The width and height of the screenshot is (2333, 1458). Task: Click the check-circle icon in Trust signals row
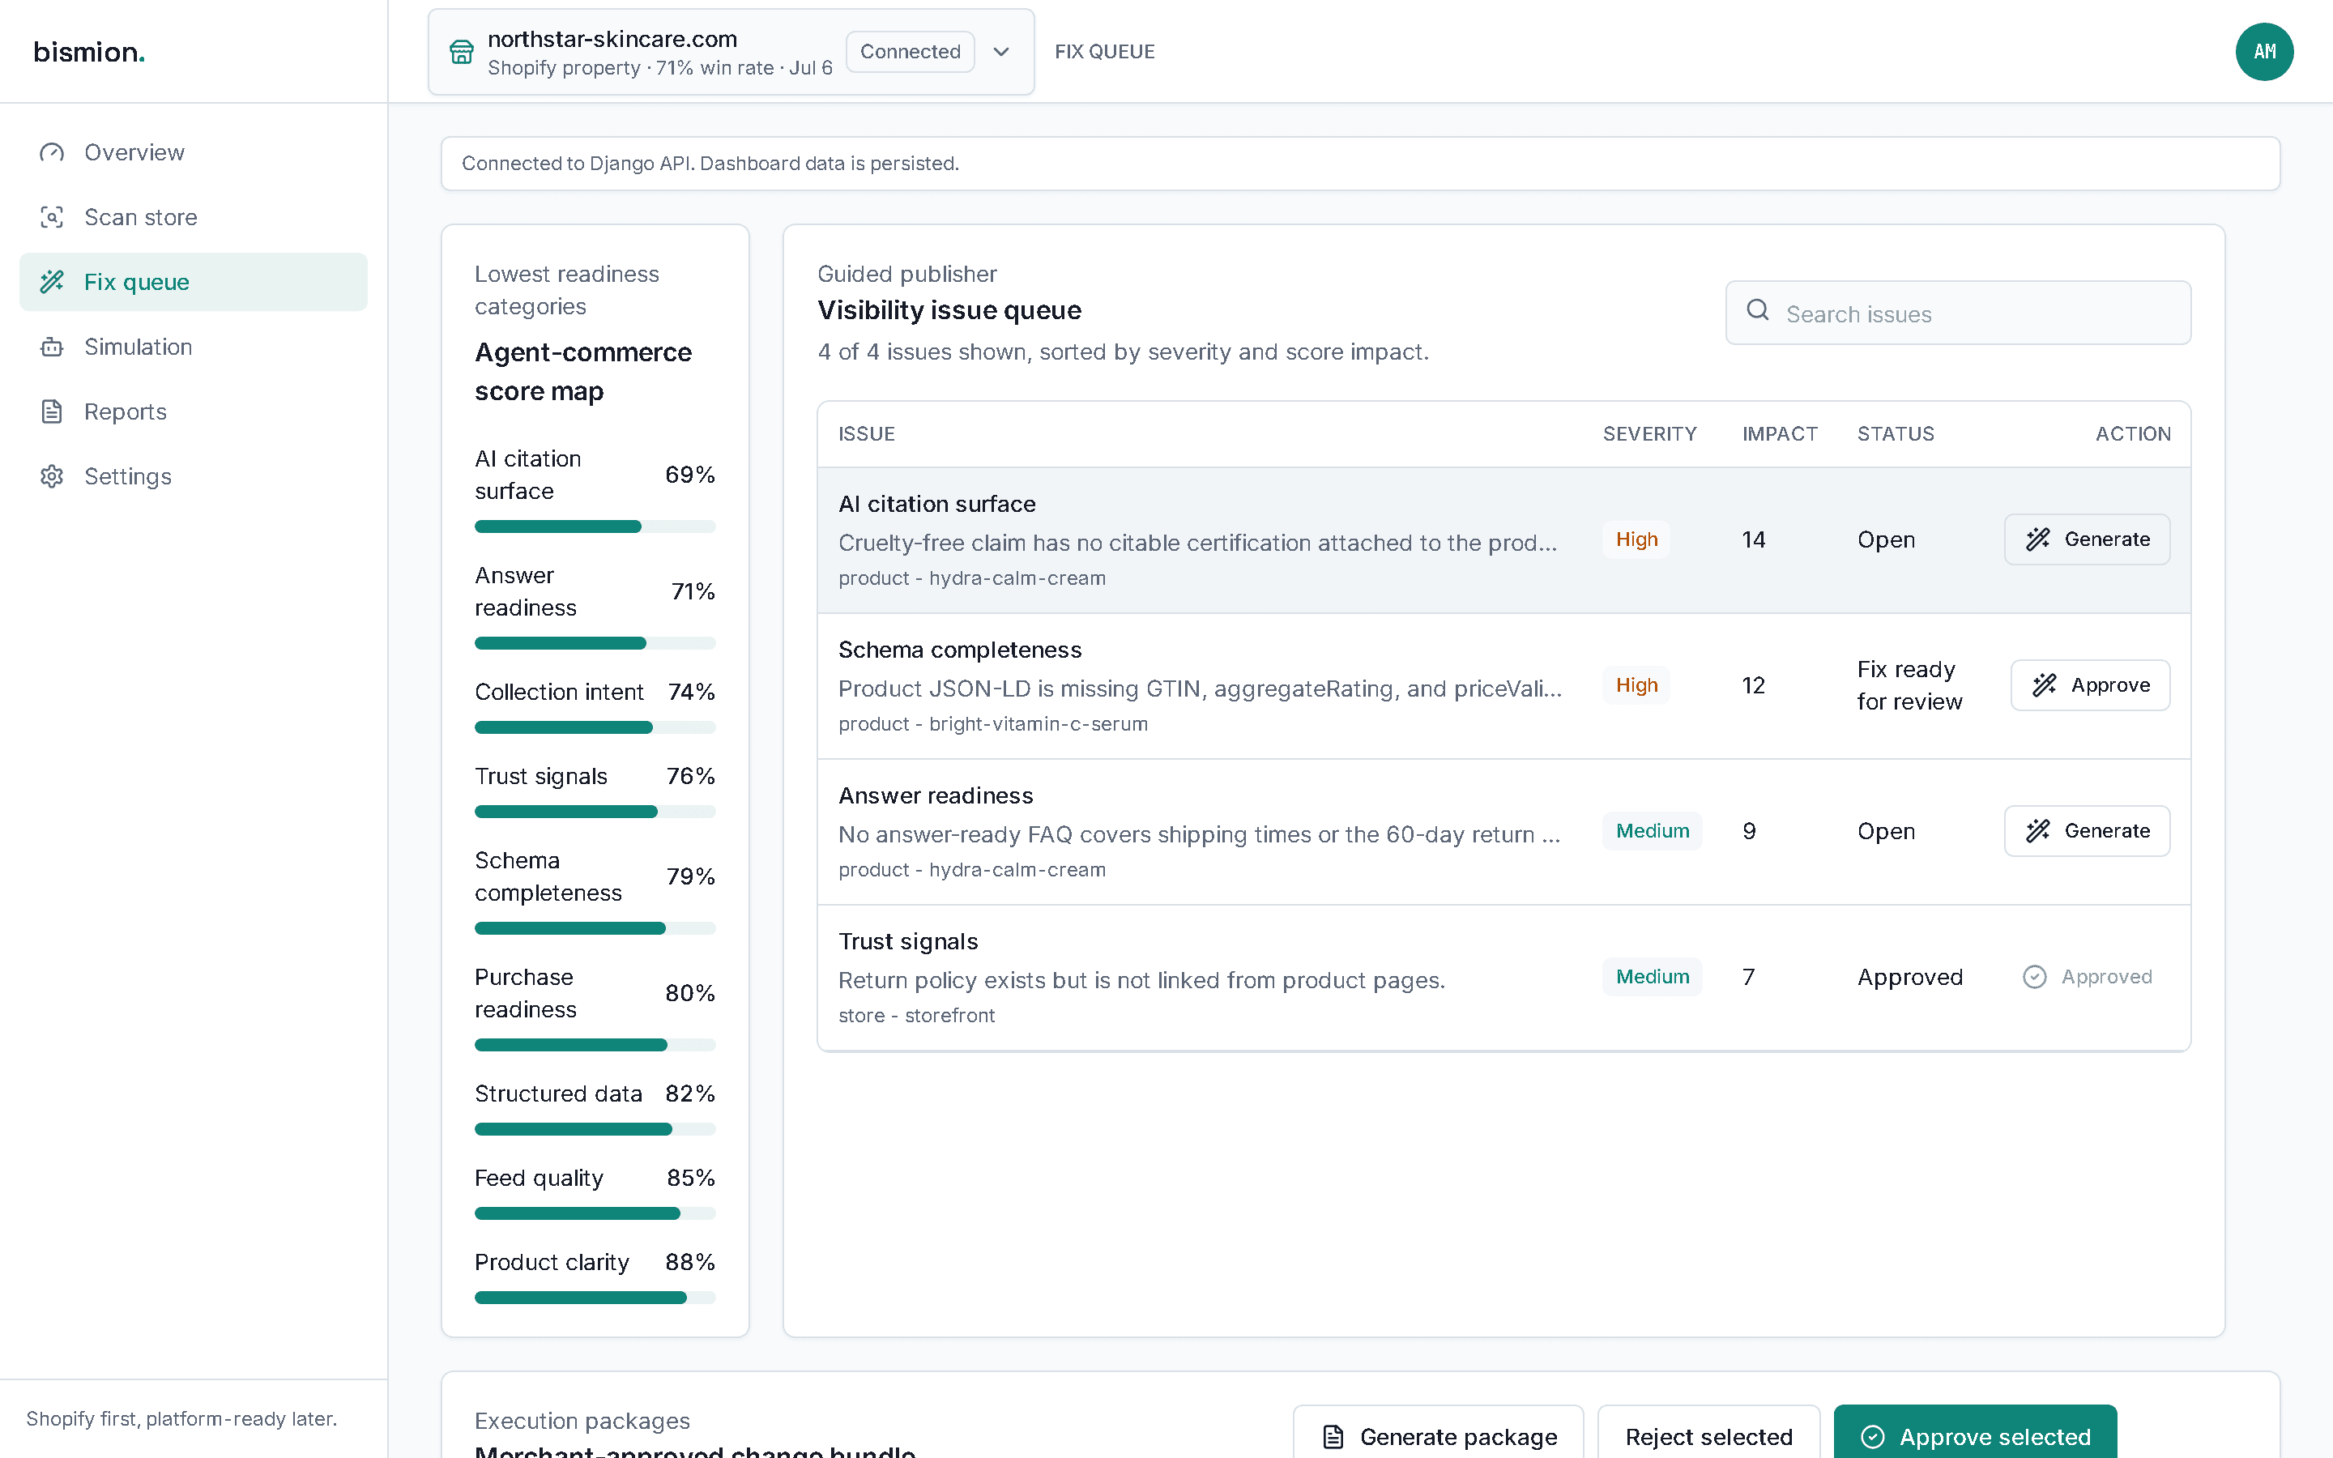2034,977
